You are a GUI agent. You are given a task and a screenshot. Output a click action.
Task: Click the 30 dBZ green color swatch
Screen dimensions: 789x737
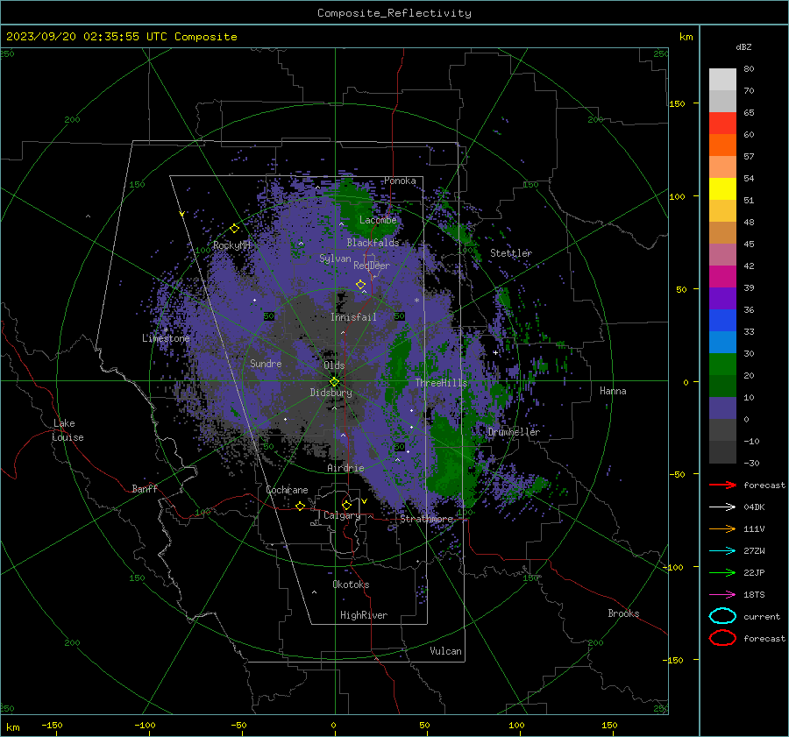pyautogui.click(x=722, y=365)
